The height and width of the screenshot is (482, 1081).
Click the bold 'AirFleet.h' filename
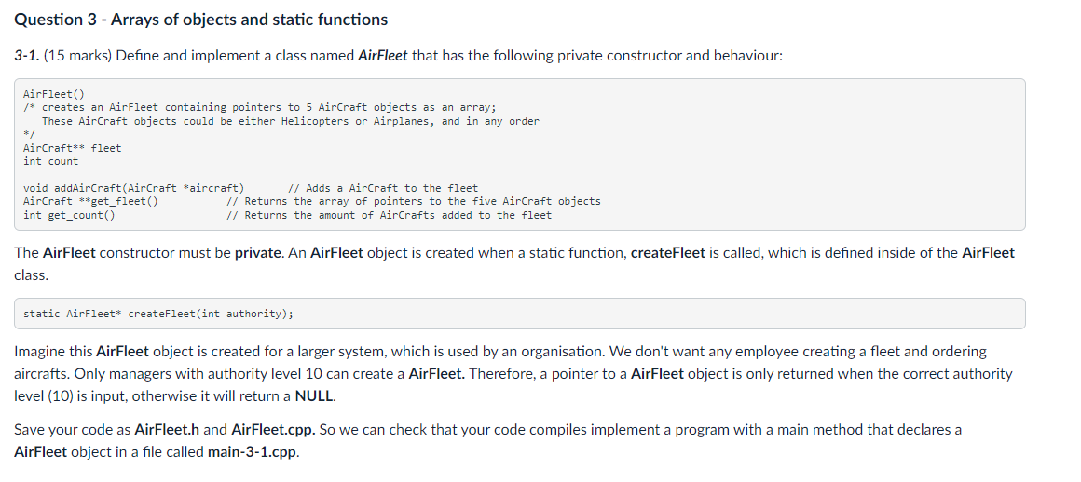pyautogui.click(x=167, y=430)
